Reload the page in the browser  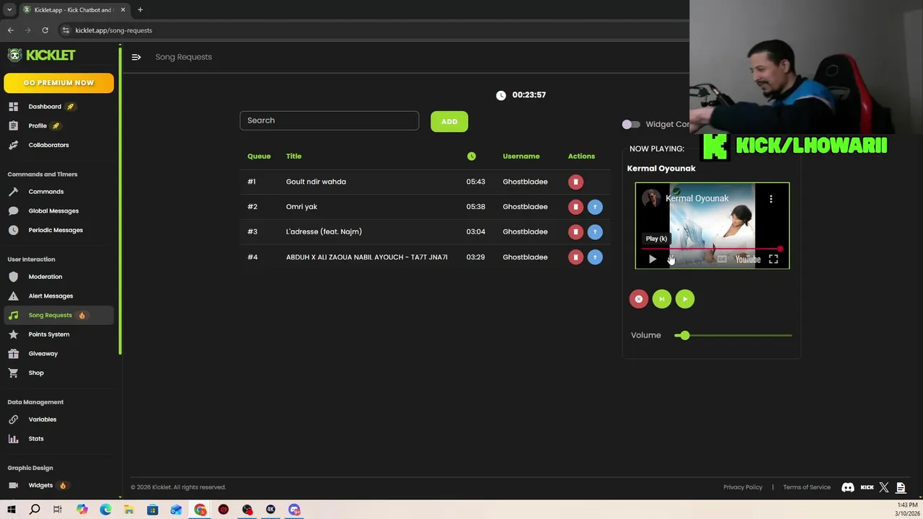[45, 30]
